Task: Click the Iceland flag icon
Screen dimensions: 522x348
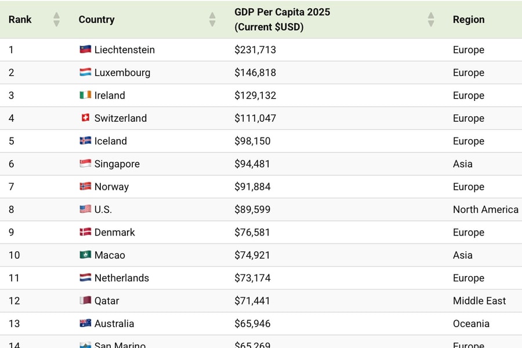Action: 85,141
